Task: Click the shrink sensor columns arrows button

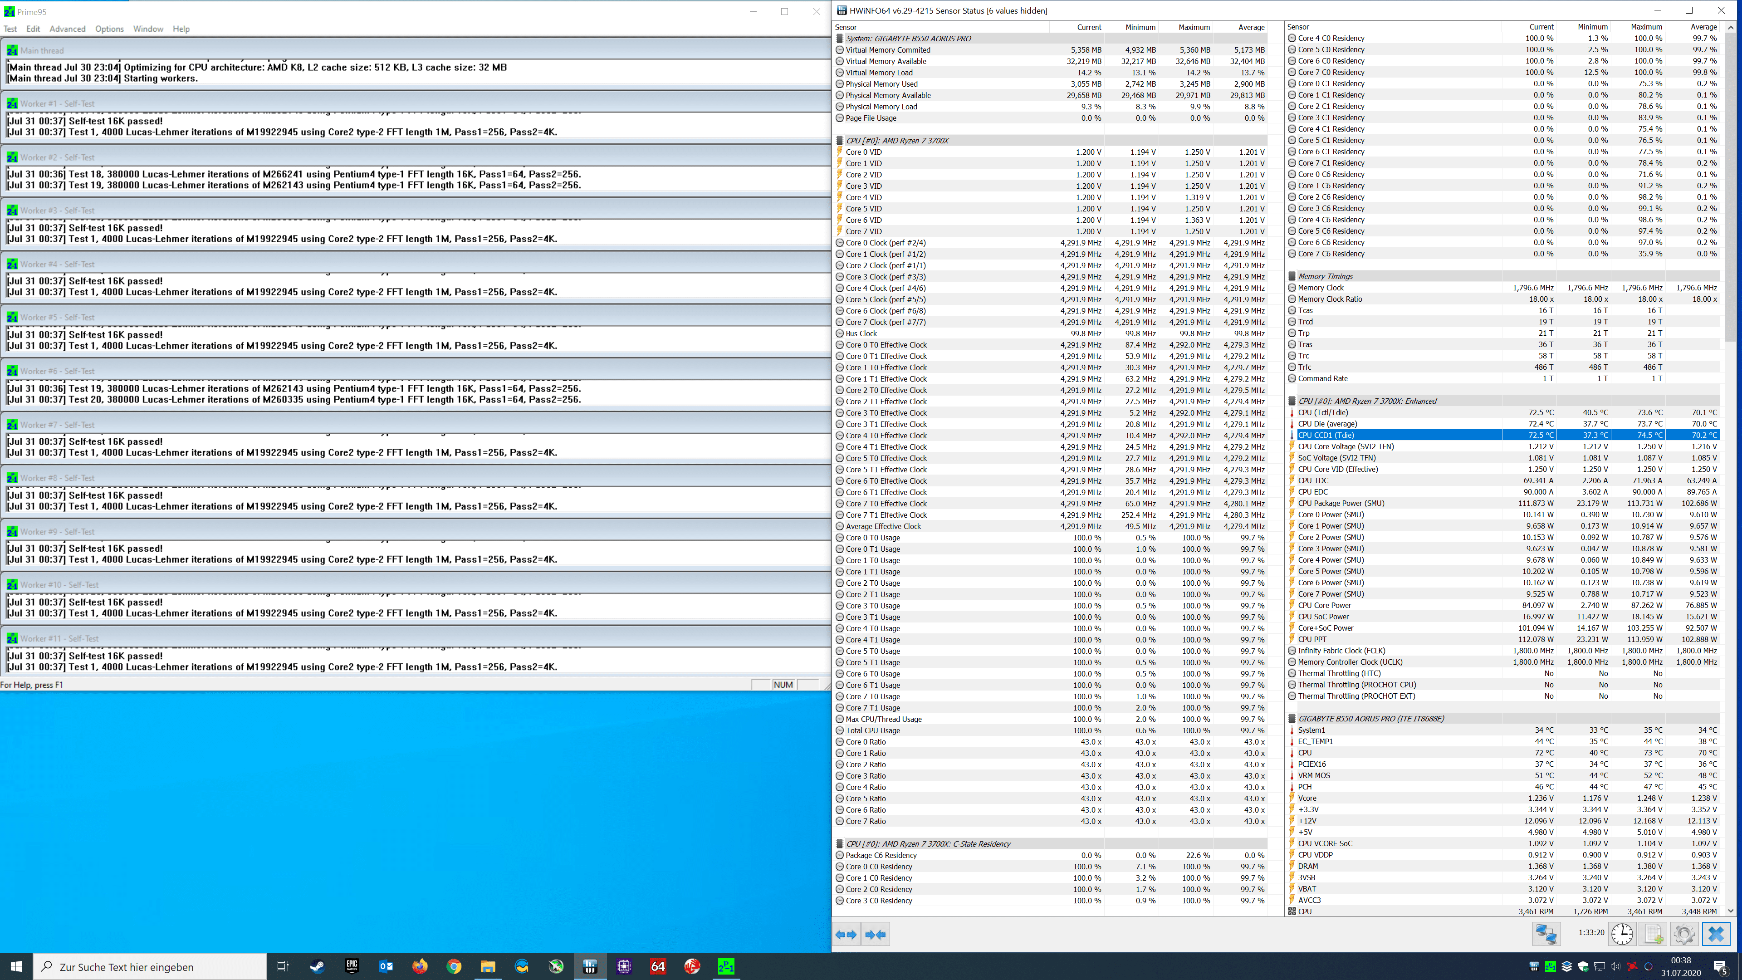Action: click(876, 934)
